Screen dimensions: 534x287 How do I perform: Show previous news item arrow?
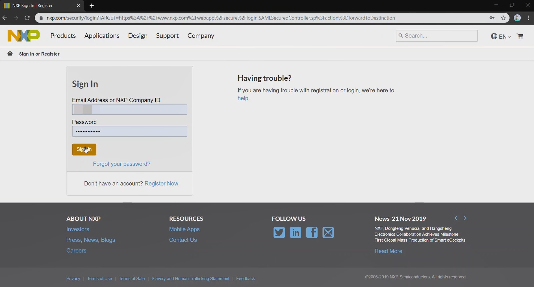(456, 218)
